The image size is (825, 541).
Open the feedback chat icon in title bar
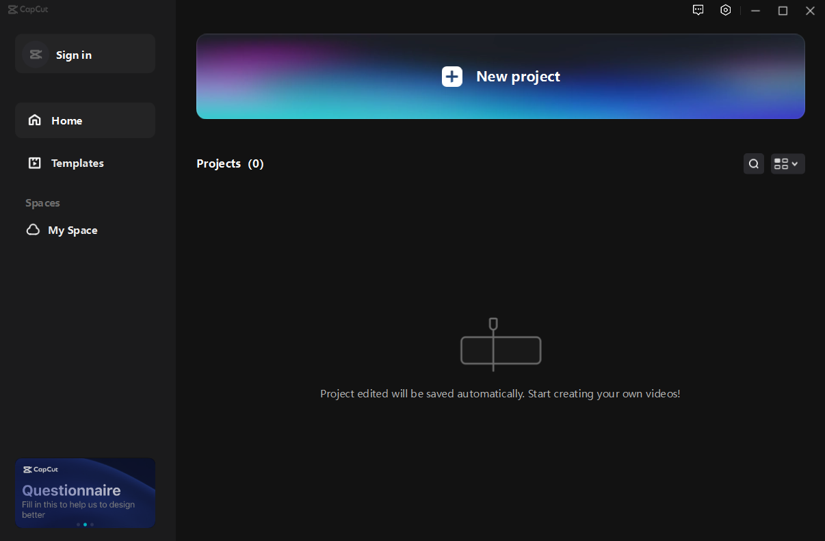[698, 10]
